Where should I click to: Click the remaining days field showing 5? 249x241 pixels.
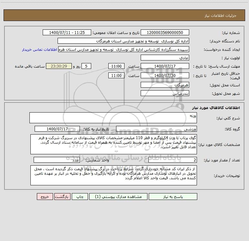[86, 66]
